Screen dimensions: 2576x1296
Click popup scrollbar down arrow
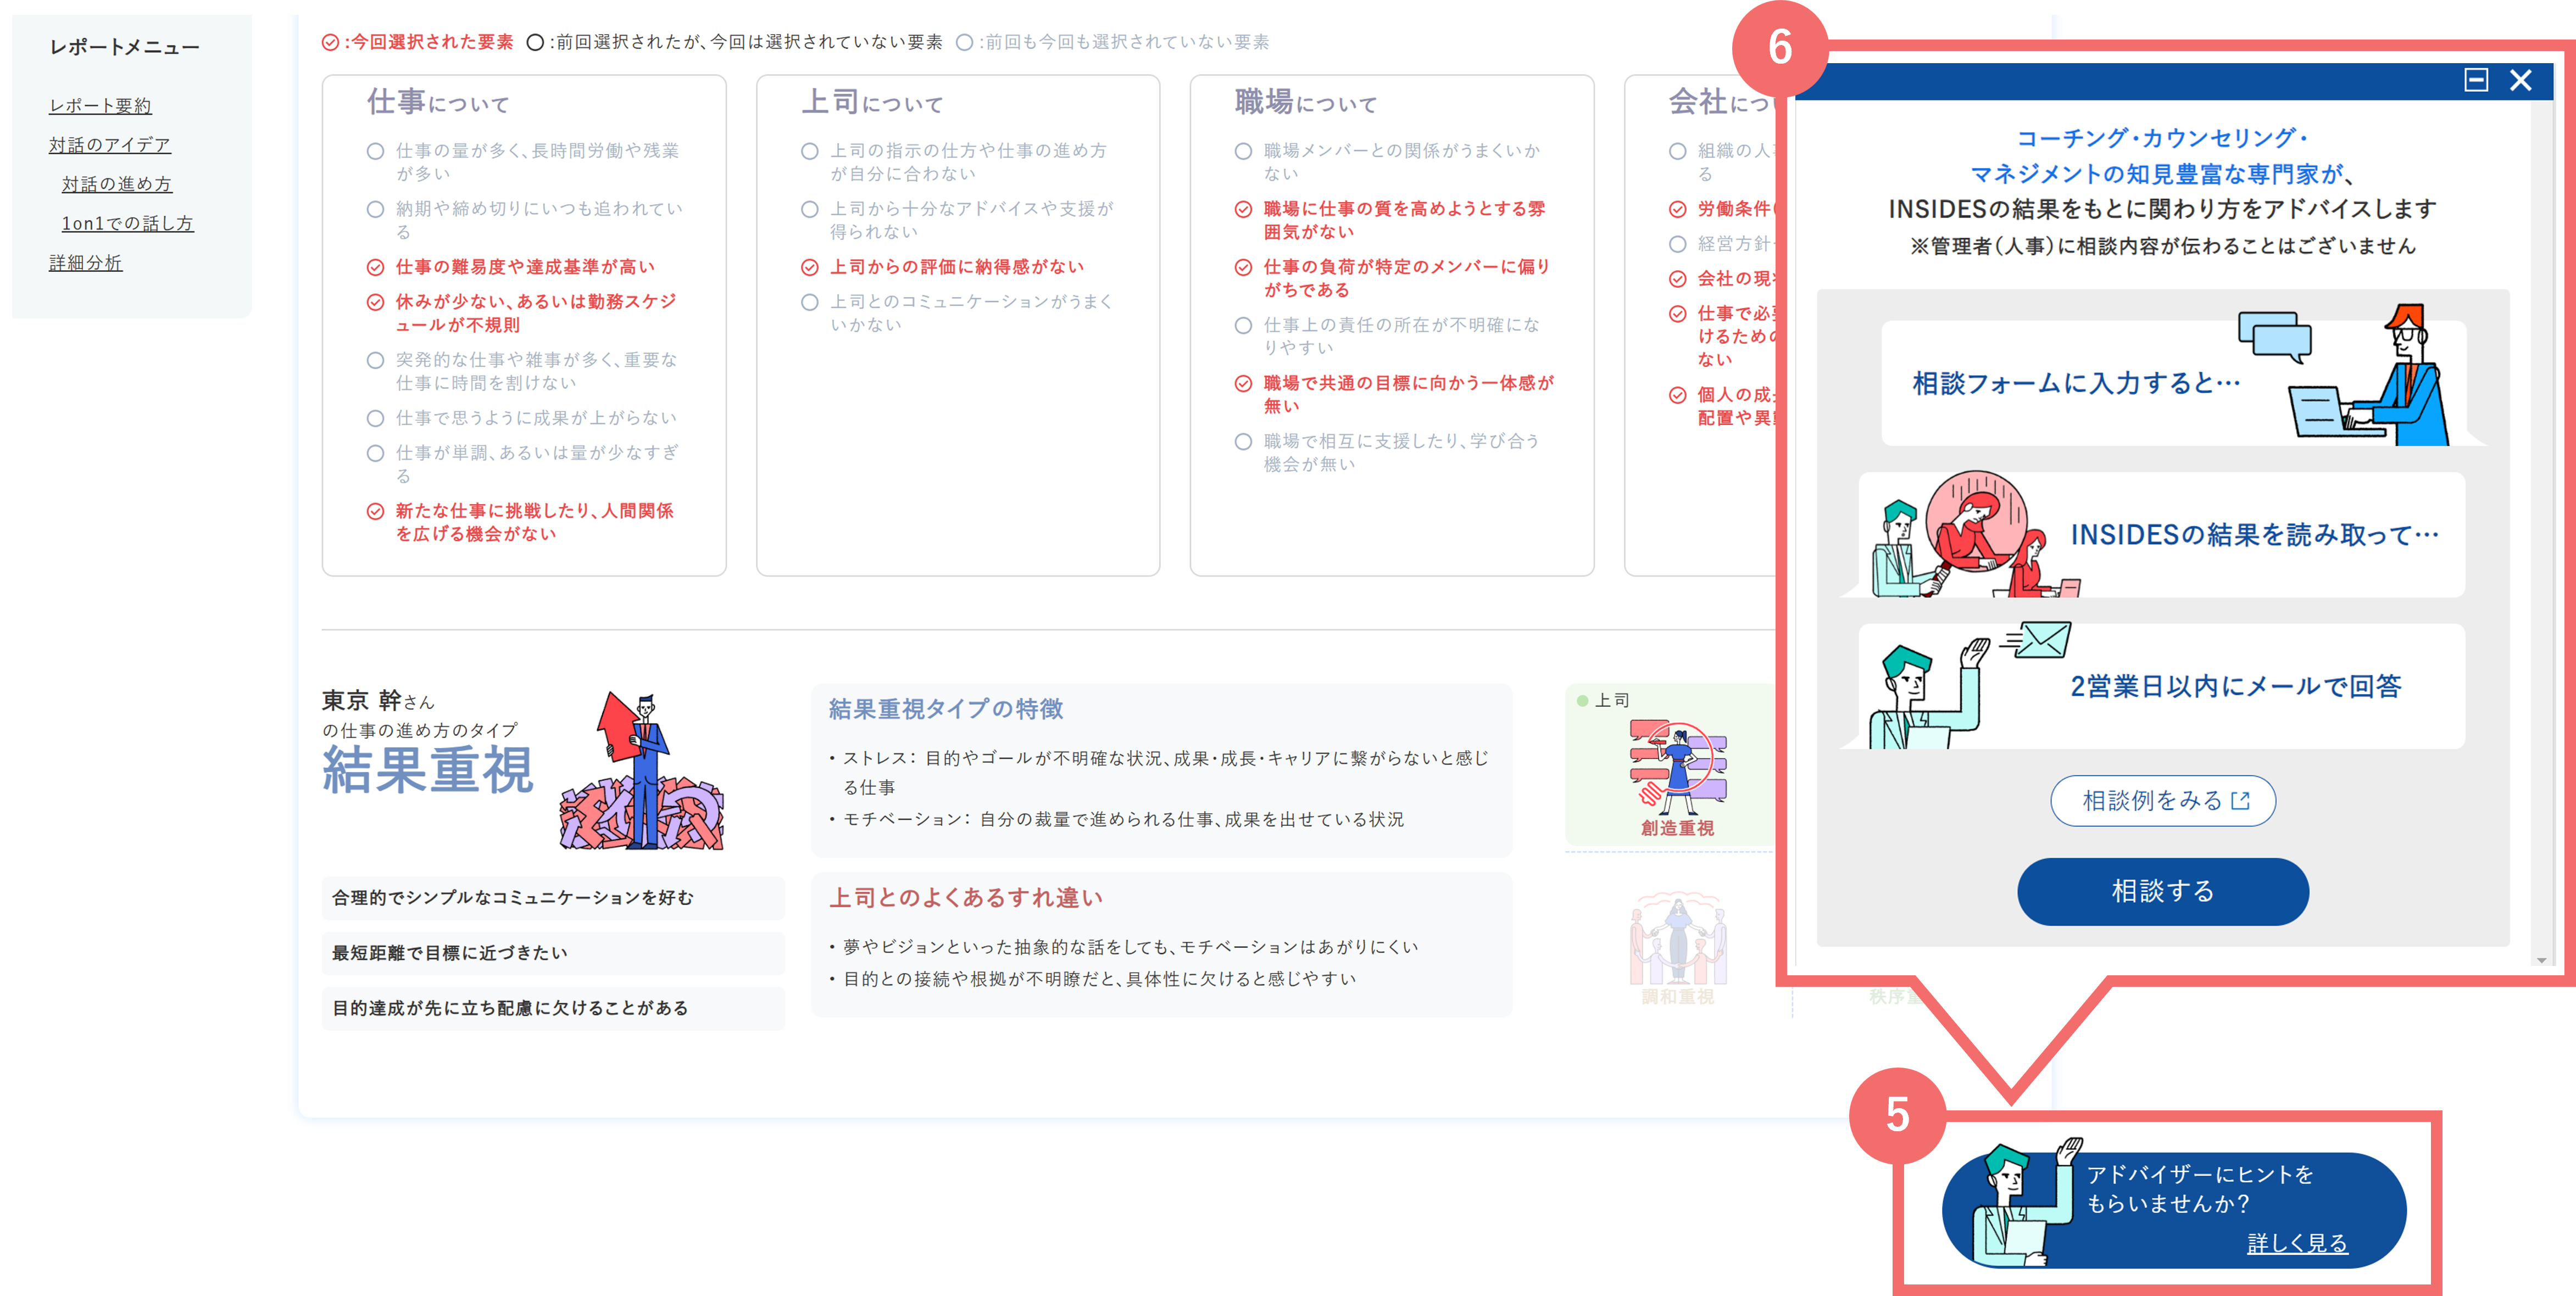pos(2541,960)
